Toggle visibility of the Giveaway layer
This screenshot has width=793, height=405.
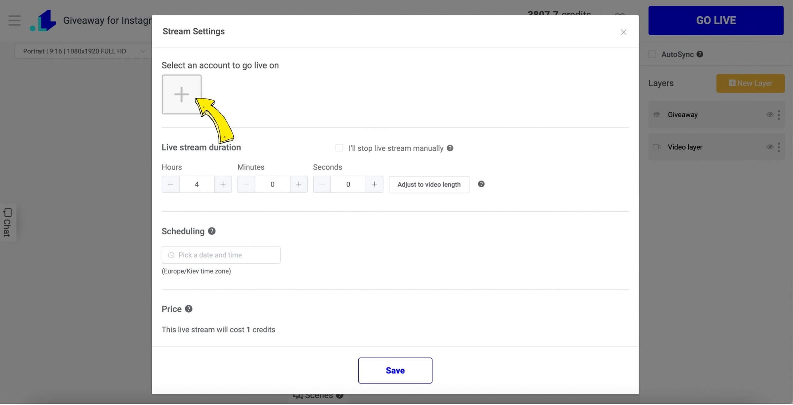click(x=770, y=115)
